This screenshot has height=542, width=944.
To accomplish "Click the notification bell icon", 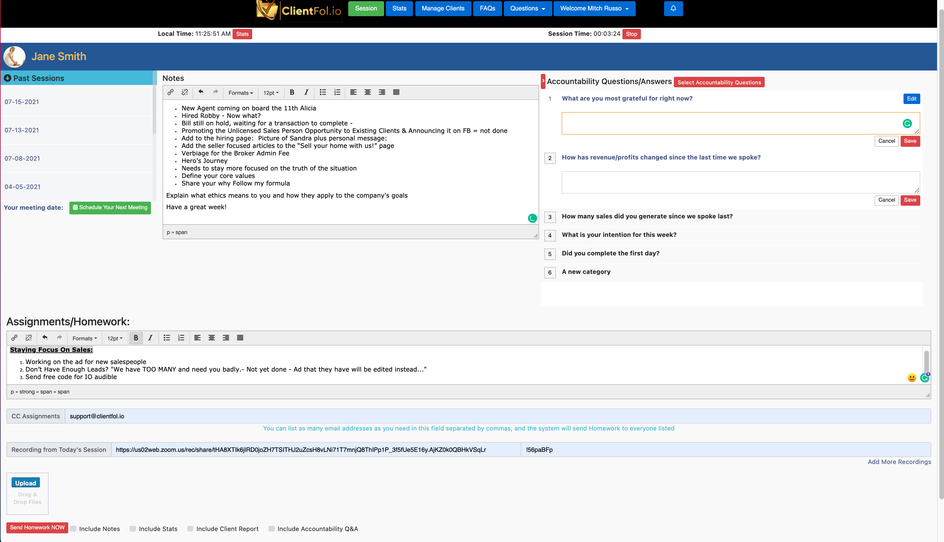I will click(673, 8).
